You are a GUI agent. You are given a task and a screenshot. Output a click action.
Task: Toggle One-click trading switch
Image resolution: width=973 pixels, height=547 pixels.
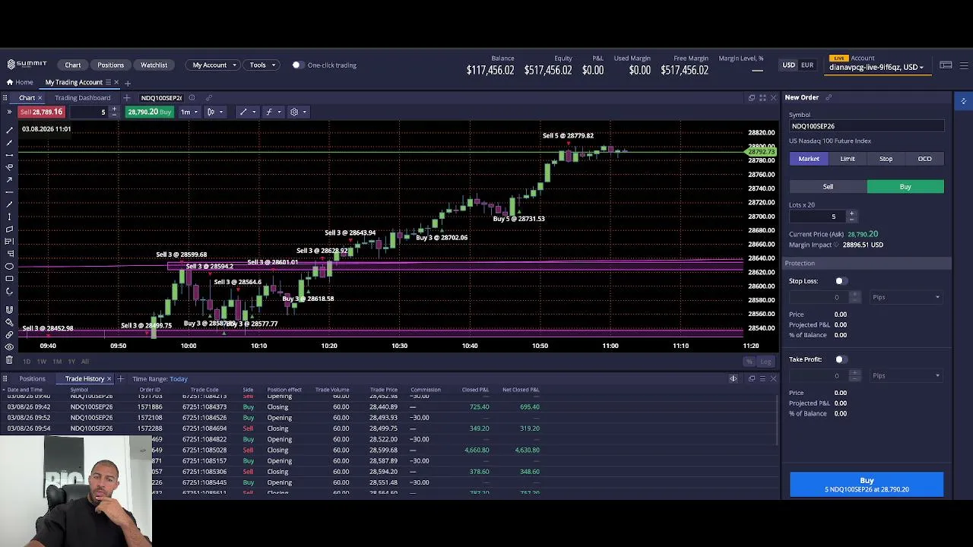pos(297,65)
